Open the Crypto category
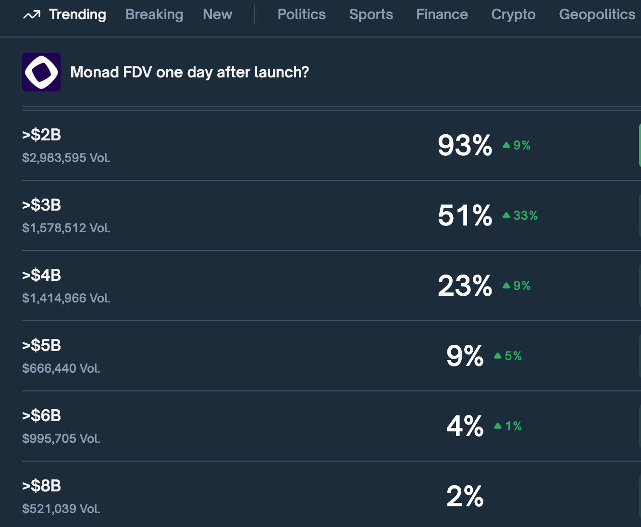 [513, 14]
